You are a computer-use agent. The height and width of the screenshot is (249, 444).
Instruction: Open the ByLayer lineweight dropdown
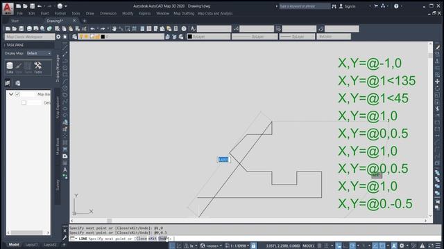(x=297, y=37)
